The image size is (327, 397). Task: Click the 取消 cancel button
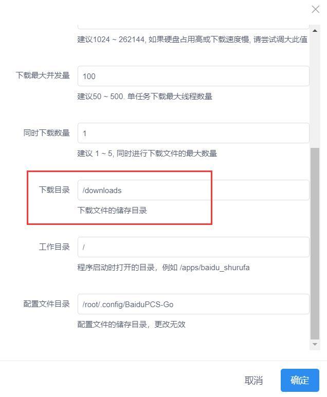pos(253,380)
